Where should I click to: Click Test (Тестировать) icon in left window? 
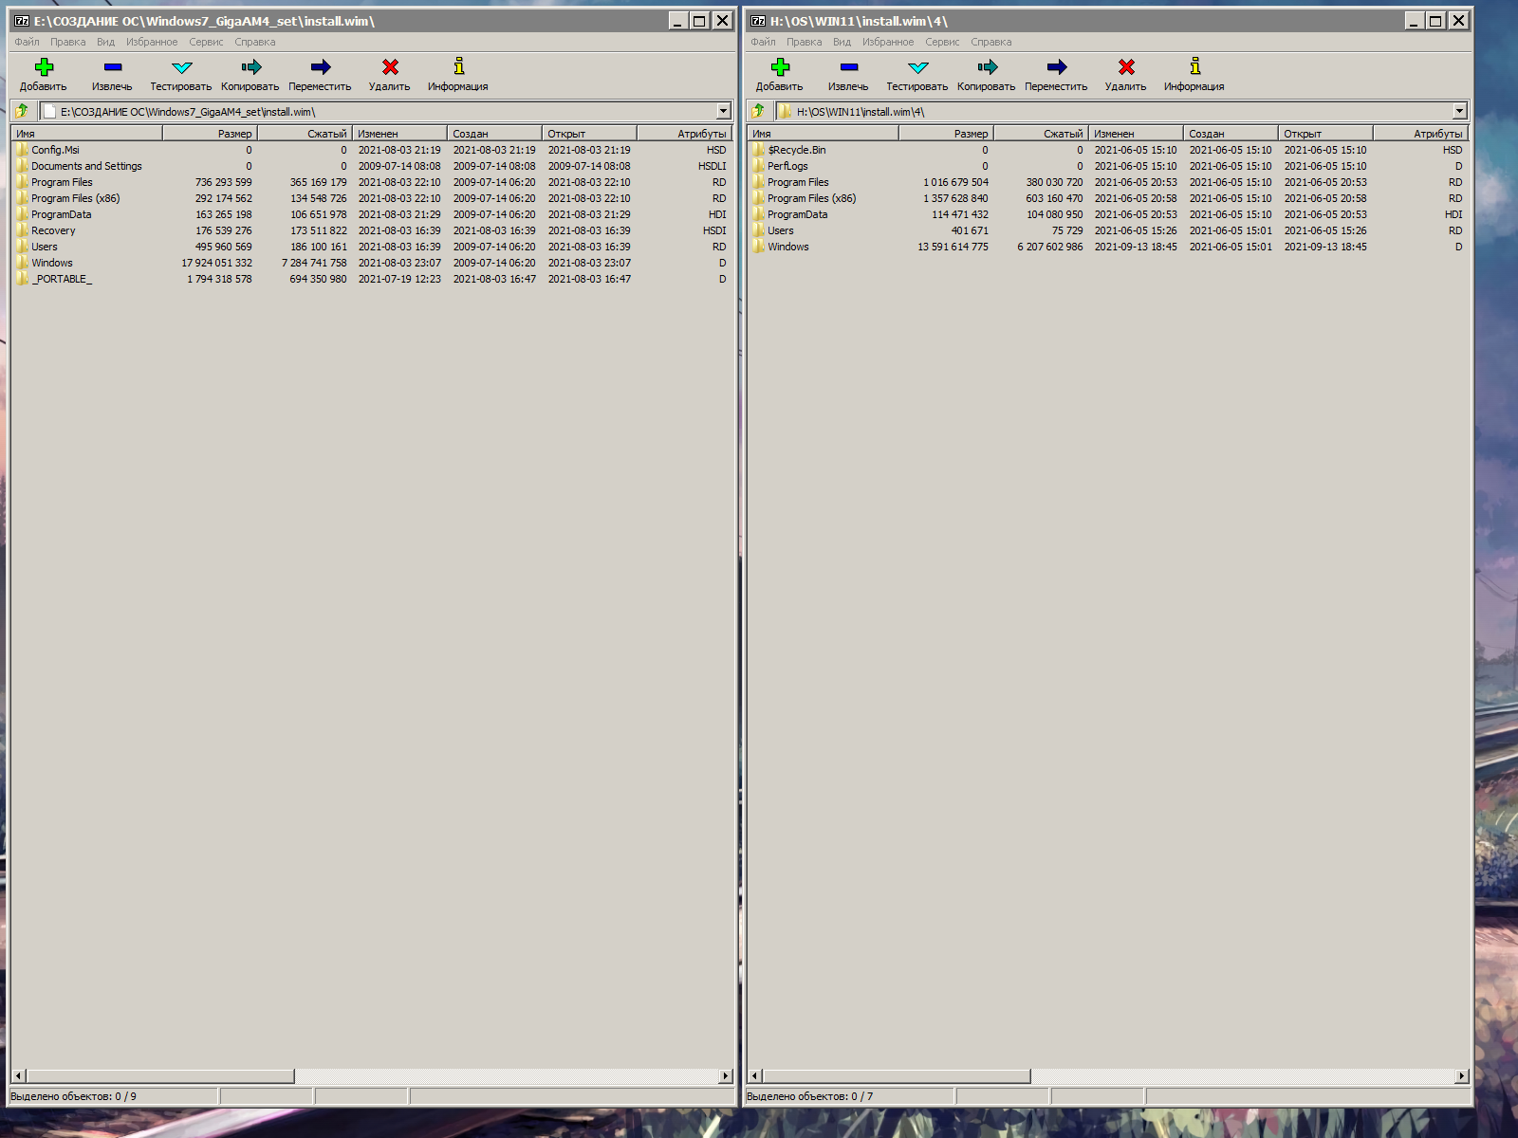[181, 67]
